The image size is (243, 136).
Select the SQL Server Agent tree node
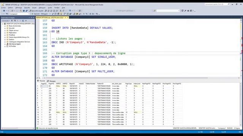[x=14, y=44]
